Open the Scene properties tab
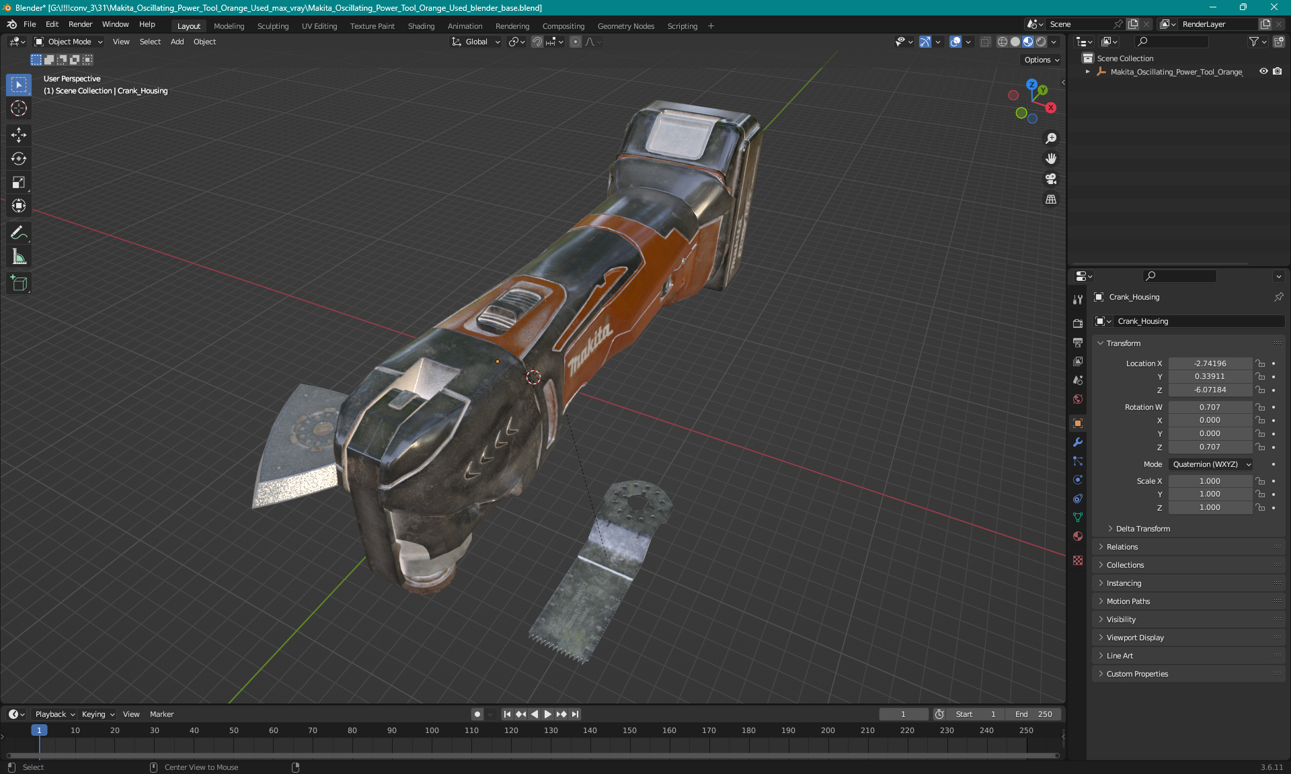The image size is (1291, 774). tap(1078, 380)
